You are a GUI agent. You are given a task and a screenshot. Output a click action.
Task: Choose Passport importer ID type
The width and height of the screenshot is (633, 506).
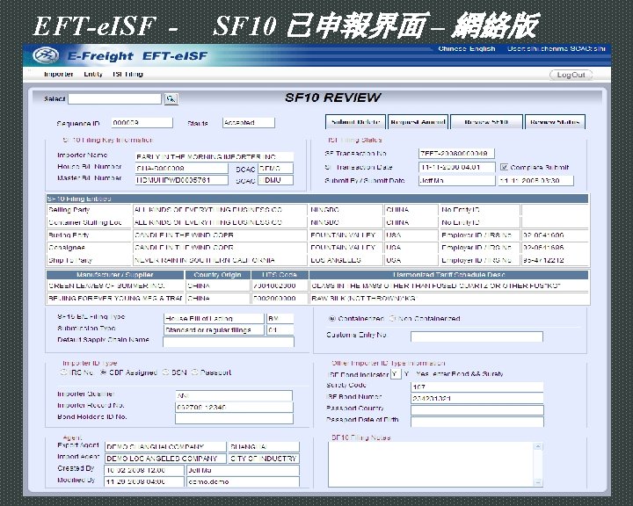[x=194, y=372]
